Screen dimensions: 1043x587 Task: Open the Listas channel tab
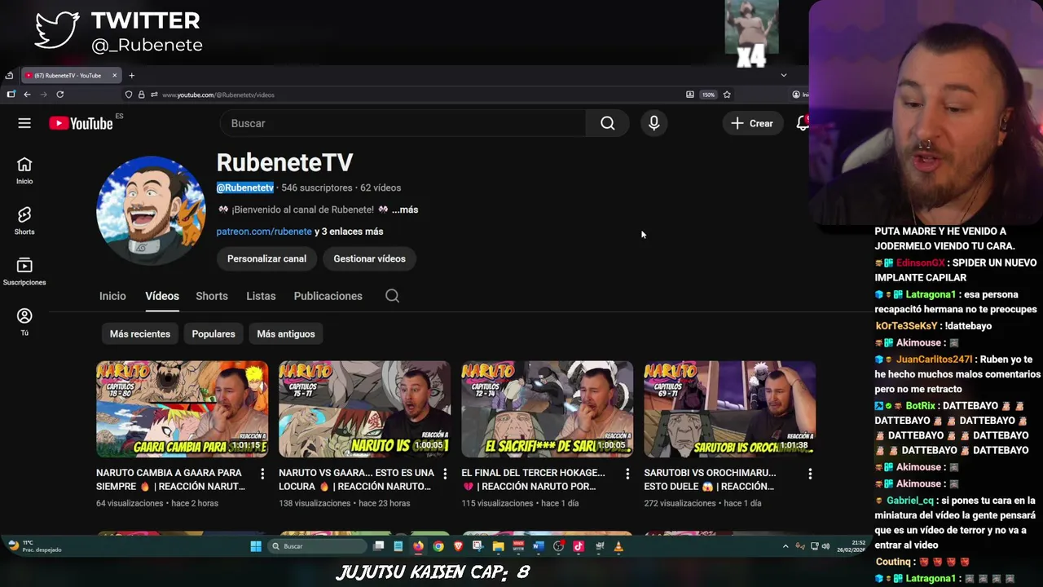pos(261,296)
